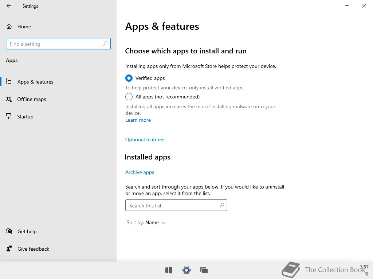Go back with the arrow icon

(9, 6)
